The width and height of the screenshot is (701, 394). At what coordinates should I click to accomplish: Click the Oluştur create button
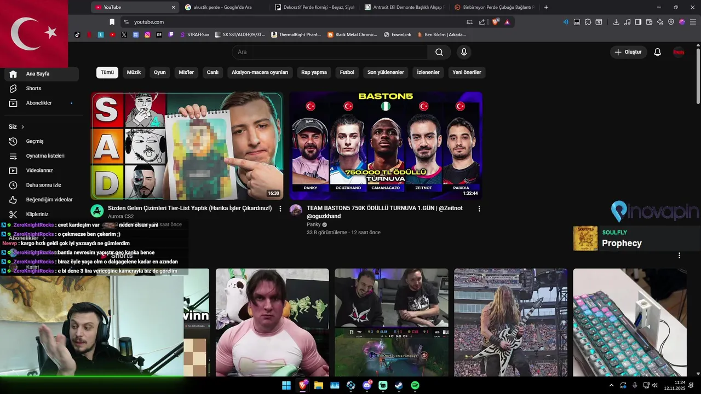point(629,52)
